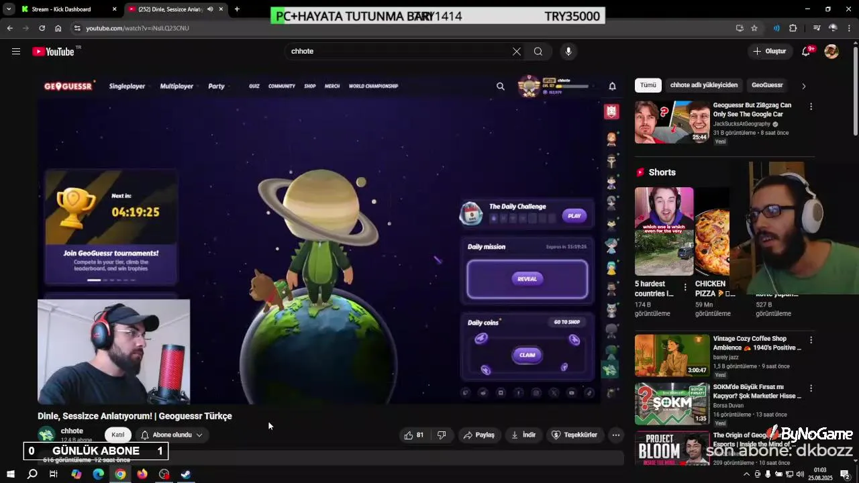Click the Katıl join button
This screenshot has height=483, width=859.
tap(118, 435)
